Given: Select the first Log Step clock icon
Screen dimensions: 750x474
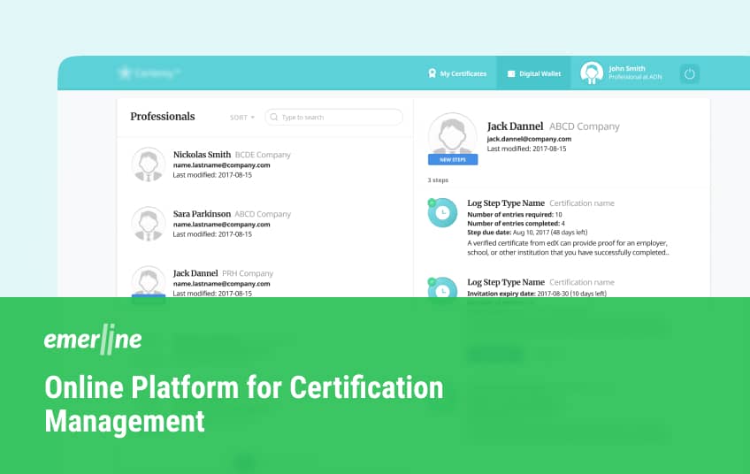Looking at the screenshot, I should pyautogui.click(x=442, y=212).
